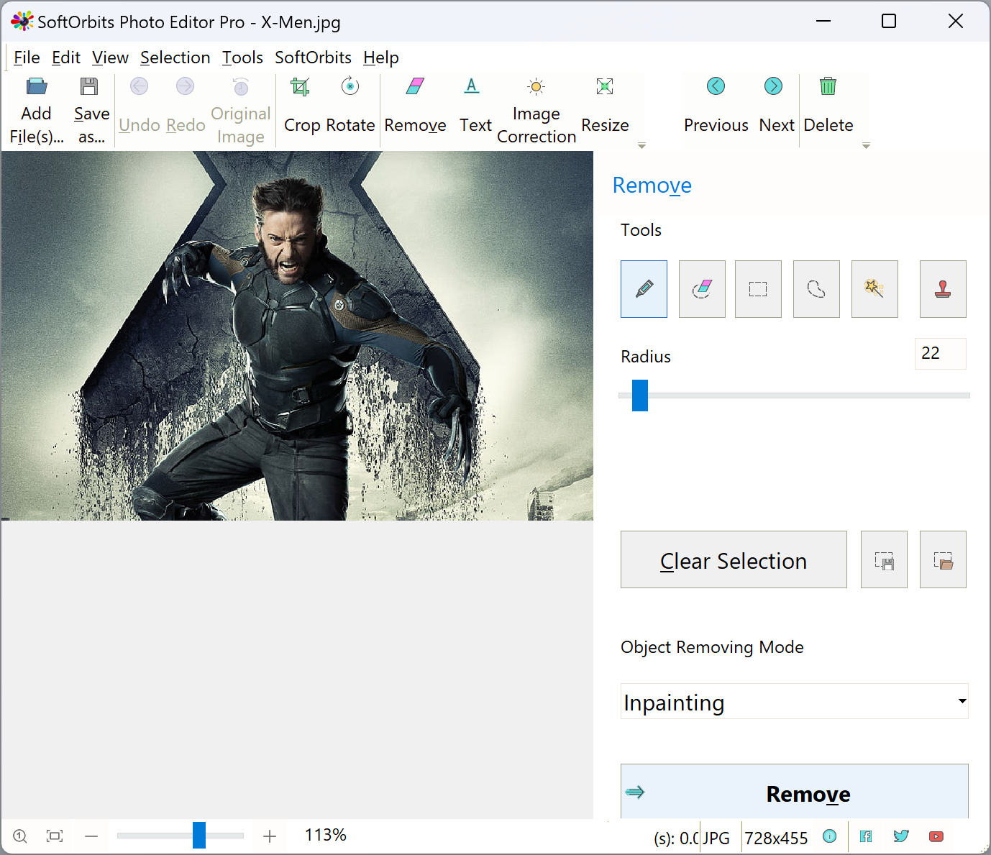The image size is (991, 855).
Task: Expand the navigation toolbar overflow arrow
Action: tap(866, 146)
